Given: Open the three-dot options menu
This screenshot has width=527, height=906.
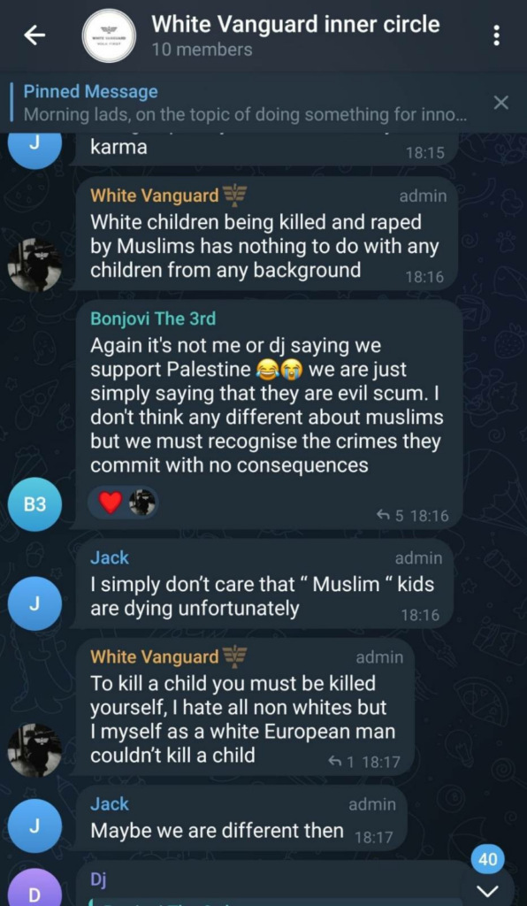Looking at the screenshot, I should pos(495,35).
